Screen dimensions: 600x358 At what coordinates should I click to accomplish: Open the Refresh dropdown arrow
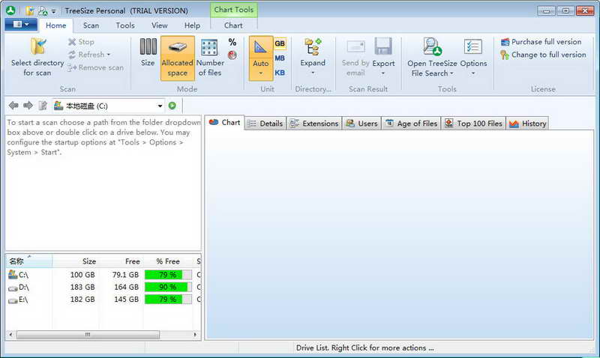109,55
